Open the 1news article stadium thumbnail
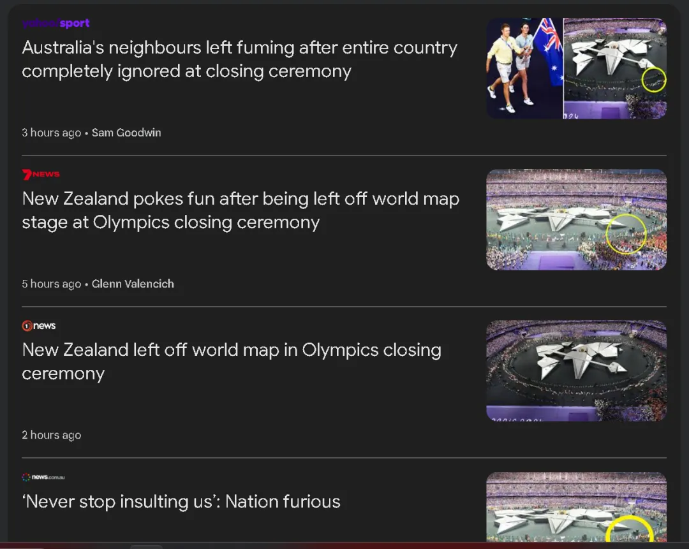Viewport: 689px width, 549px height. click(576, 370)
